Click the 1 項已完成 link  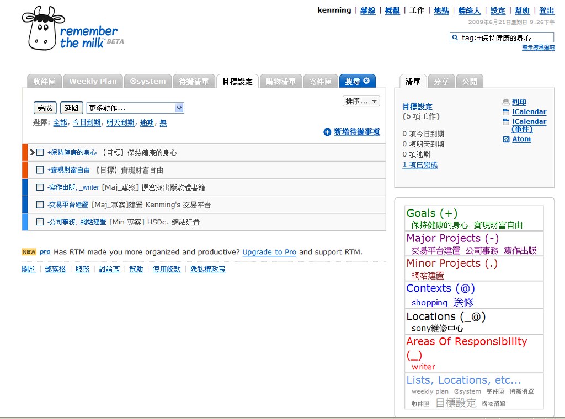[x=420, y=165]
